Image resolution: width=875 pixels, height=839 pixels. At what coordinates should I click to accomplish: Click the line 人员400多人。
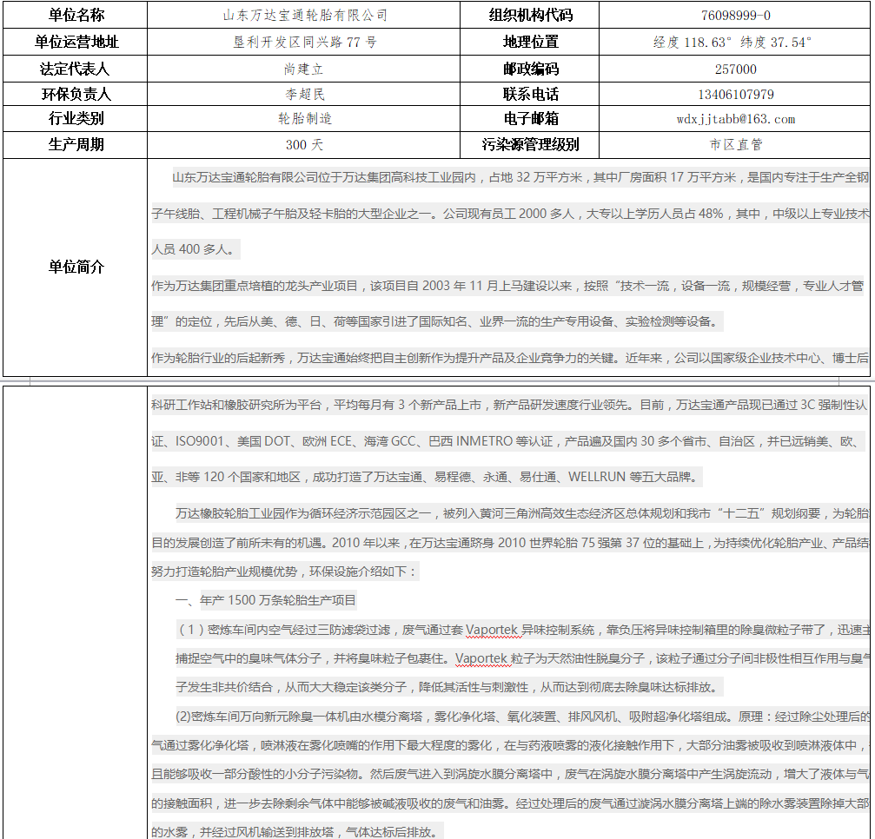coord(196,248)
